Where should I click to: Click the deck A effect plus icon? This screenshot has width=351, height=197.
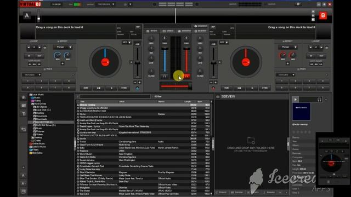(x=63, y=63)
